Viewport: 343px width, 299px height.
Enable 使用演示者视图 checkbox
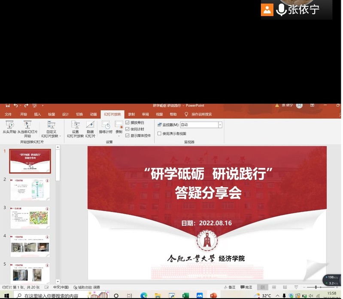[x=160, y=133]
